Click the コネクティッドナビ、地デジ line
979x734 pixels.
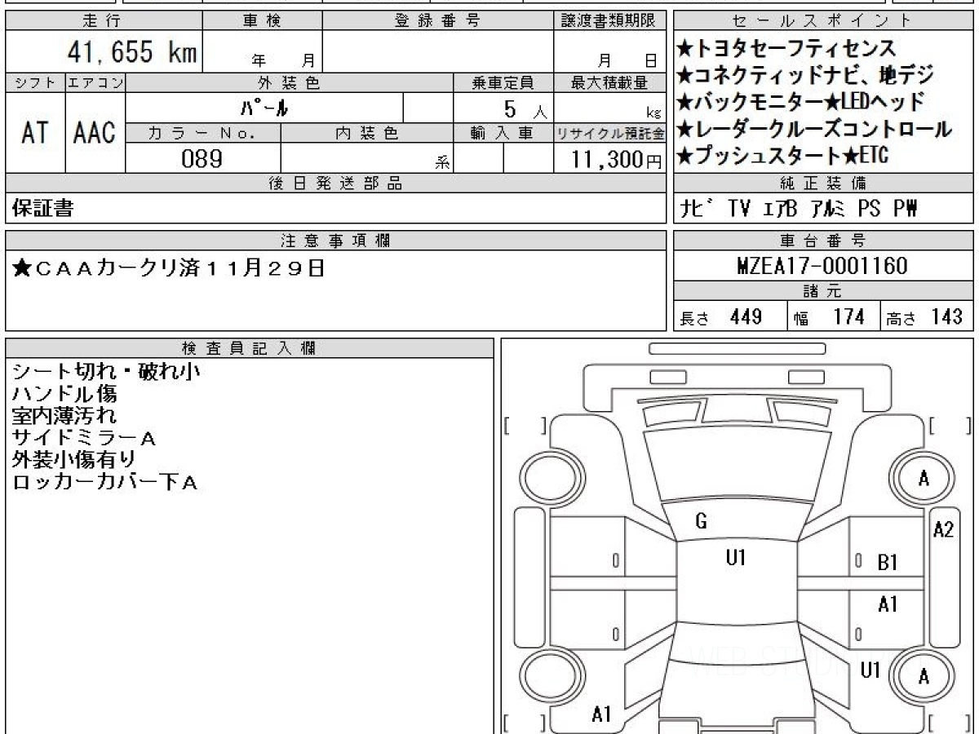804,76
